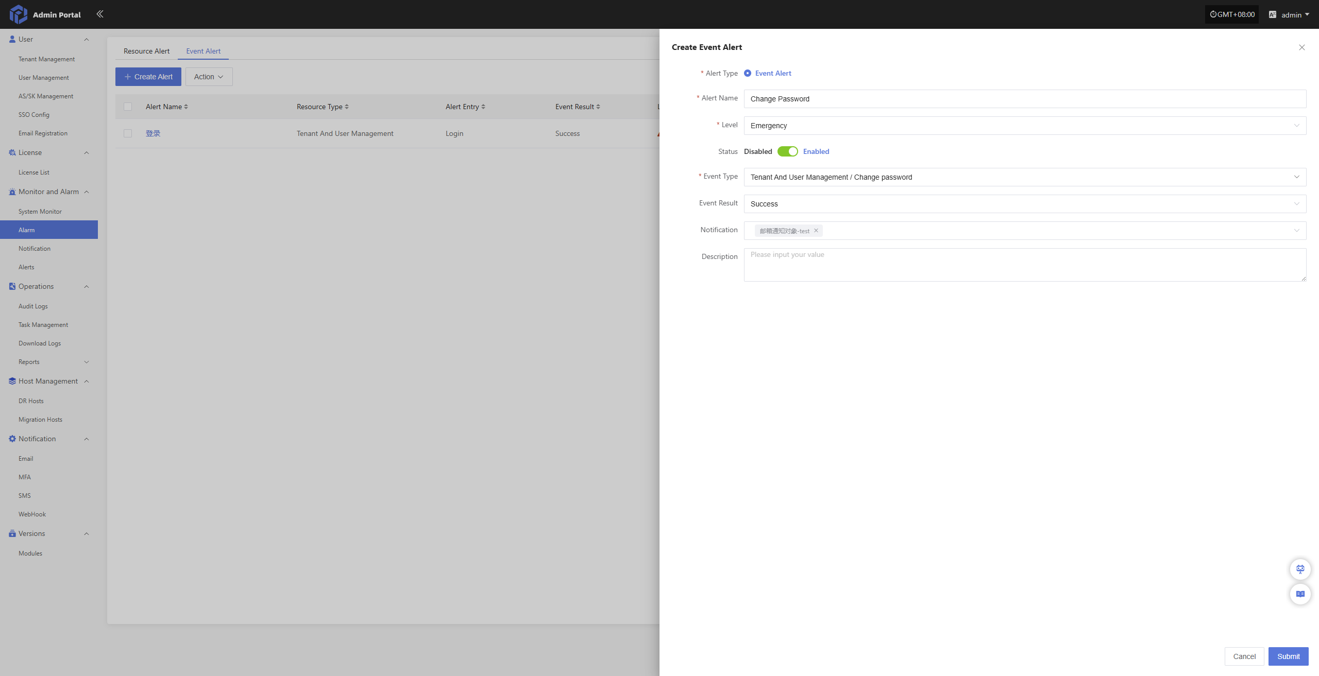This screenshot has height=676, width=1319.
Task: Check the 登录 alert row checkbox
Action: click(128, 133)
